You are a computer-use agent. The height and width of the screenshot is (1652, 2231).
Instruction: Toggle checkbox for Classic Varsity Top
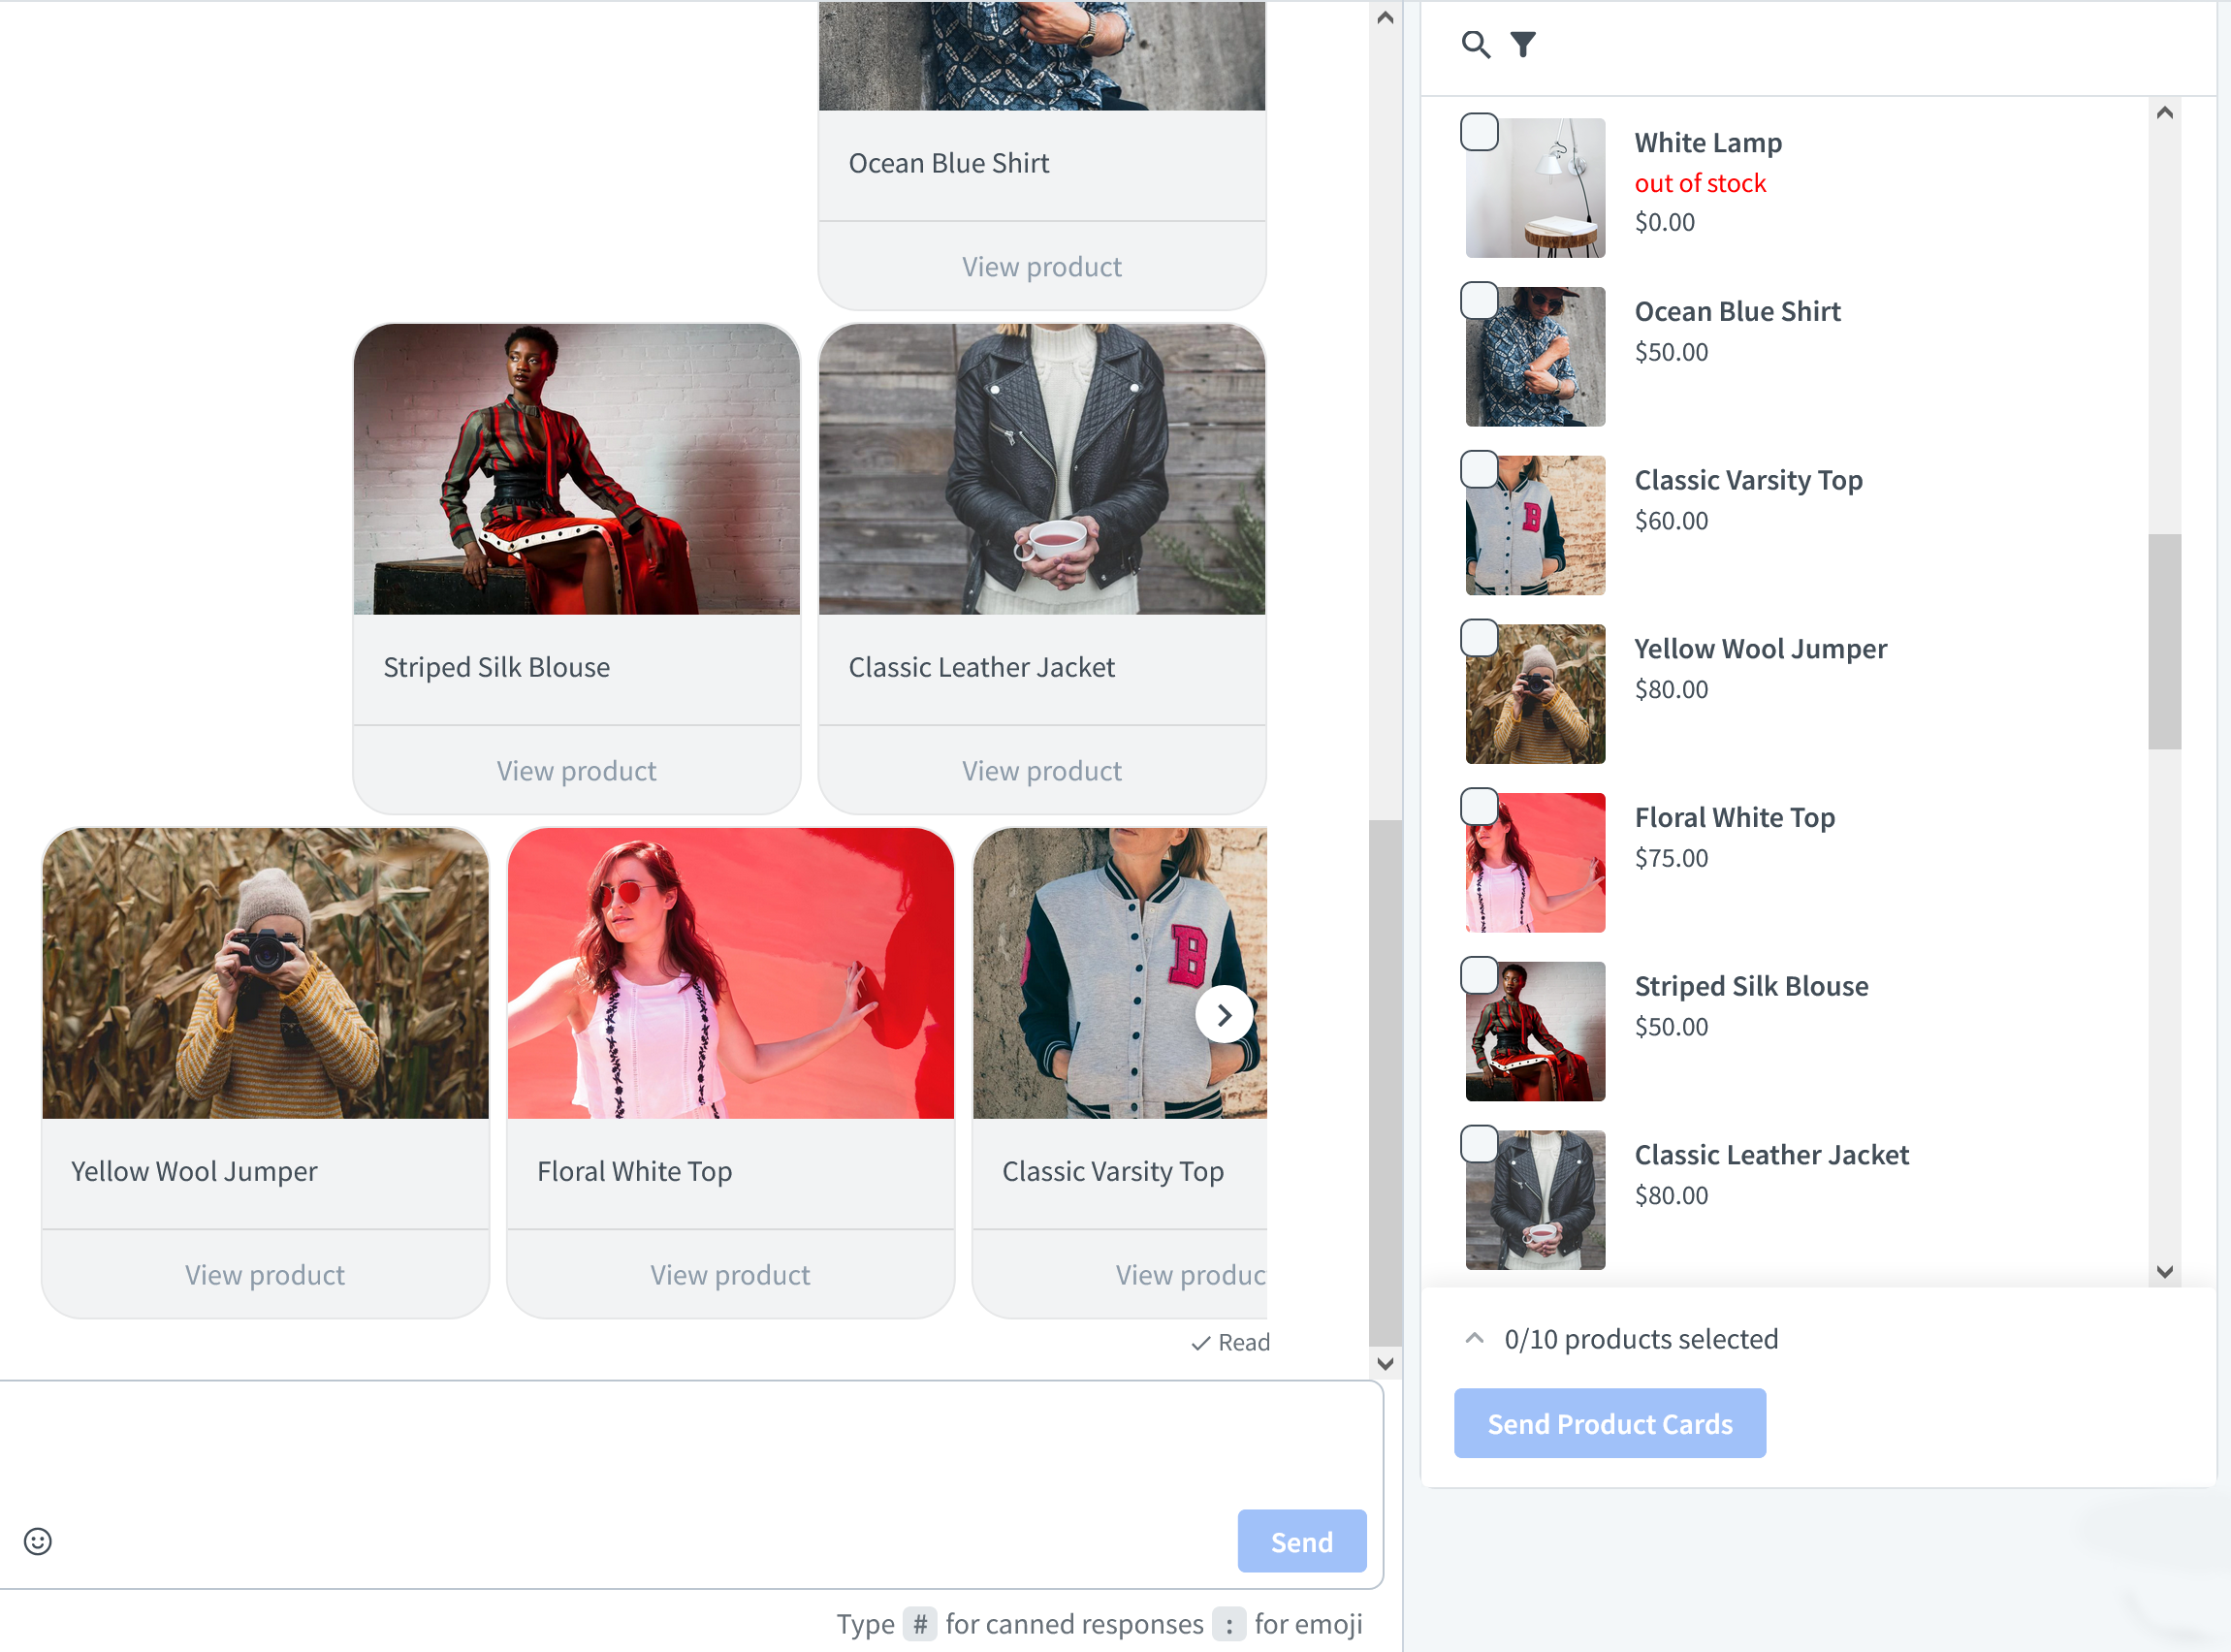tap(1480, 468)
